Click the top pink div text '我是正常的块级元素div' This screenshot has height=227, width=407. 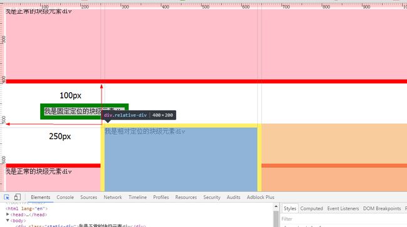(39, 11)
